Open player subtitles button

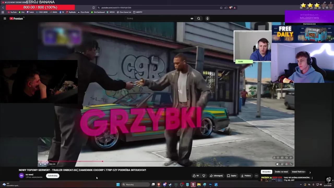282,164
